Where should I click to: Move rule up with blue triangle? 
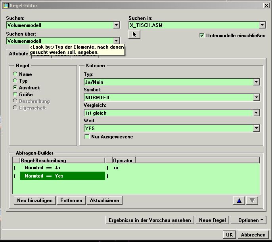tap(239, 200)
